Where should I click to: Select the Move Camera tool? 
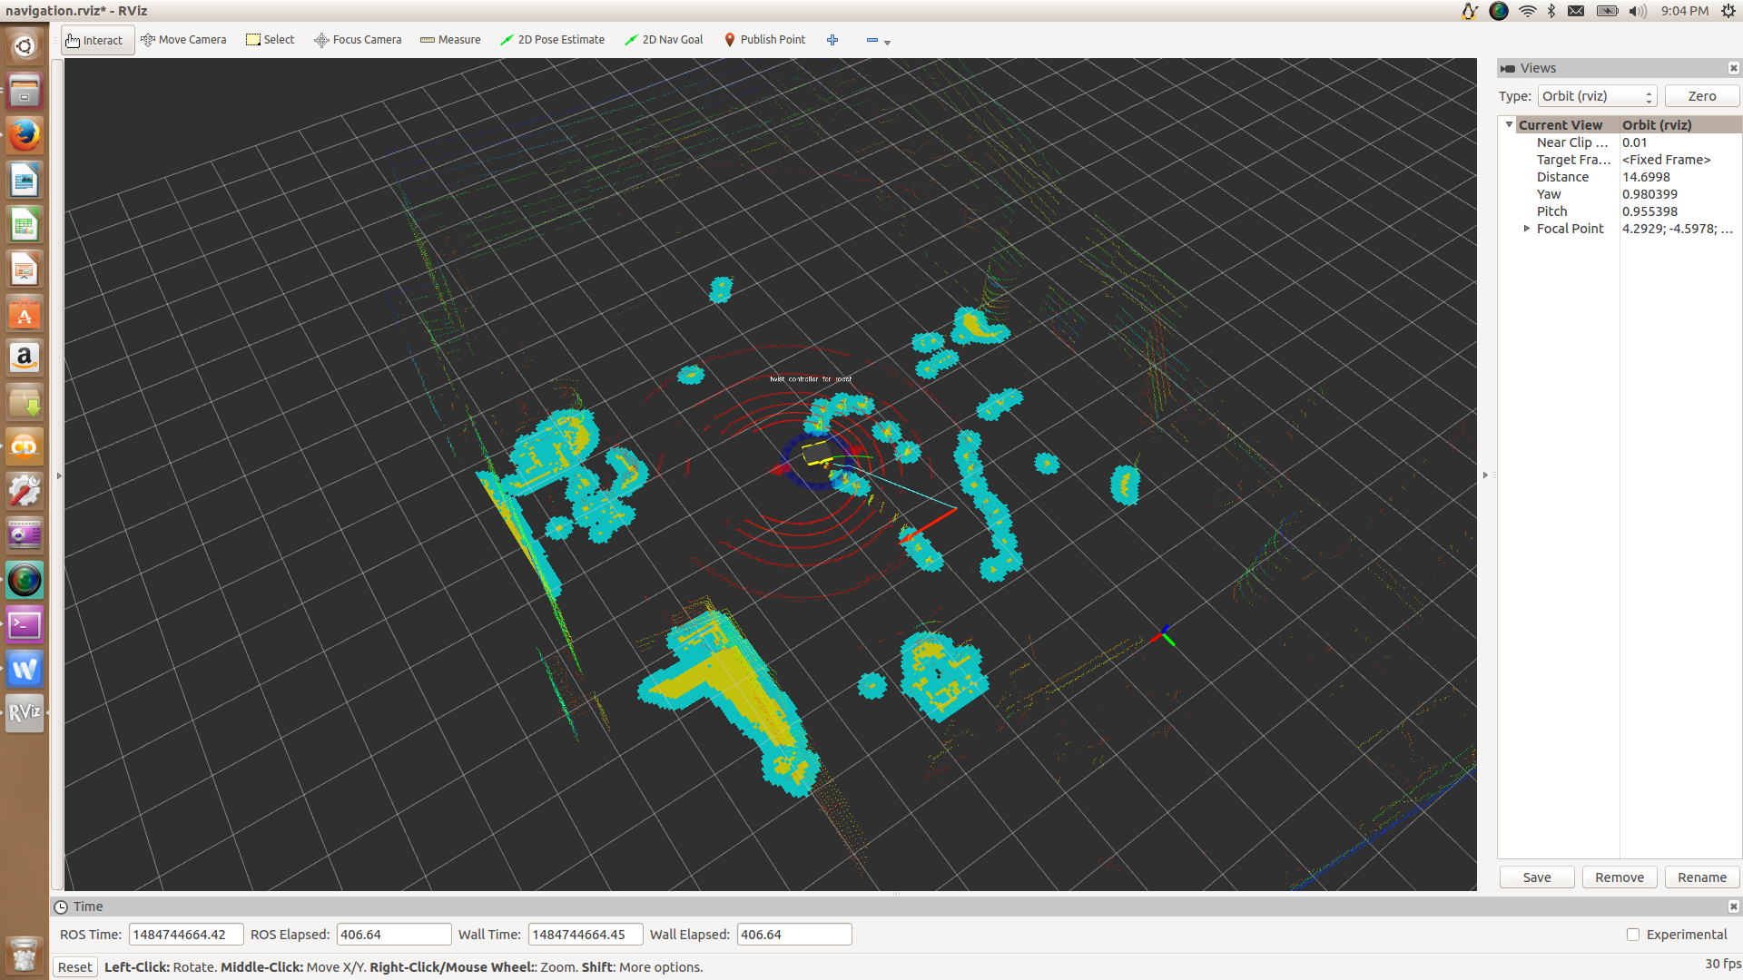[x=183, y=40]
